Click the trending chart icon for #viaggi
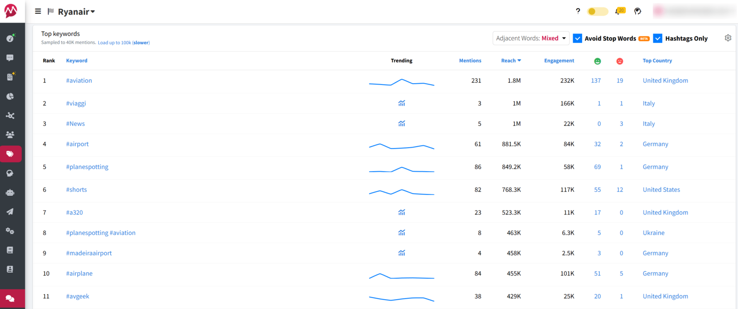The width and height of the screenshot is (738, 309). coord(401,103)
